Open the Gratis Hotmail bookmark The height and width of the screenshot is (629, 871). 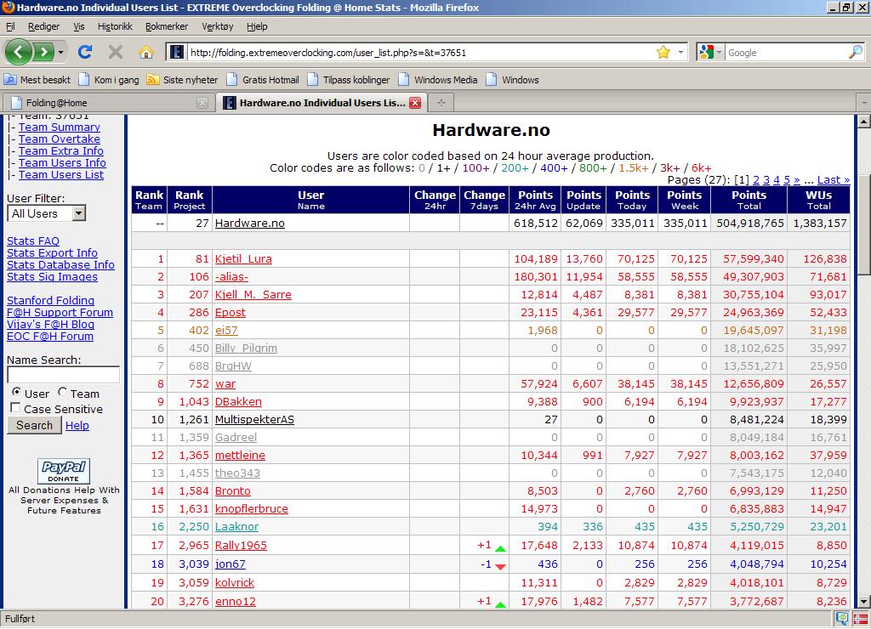point(263,79)
